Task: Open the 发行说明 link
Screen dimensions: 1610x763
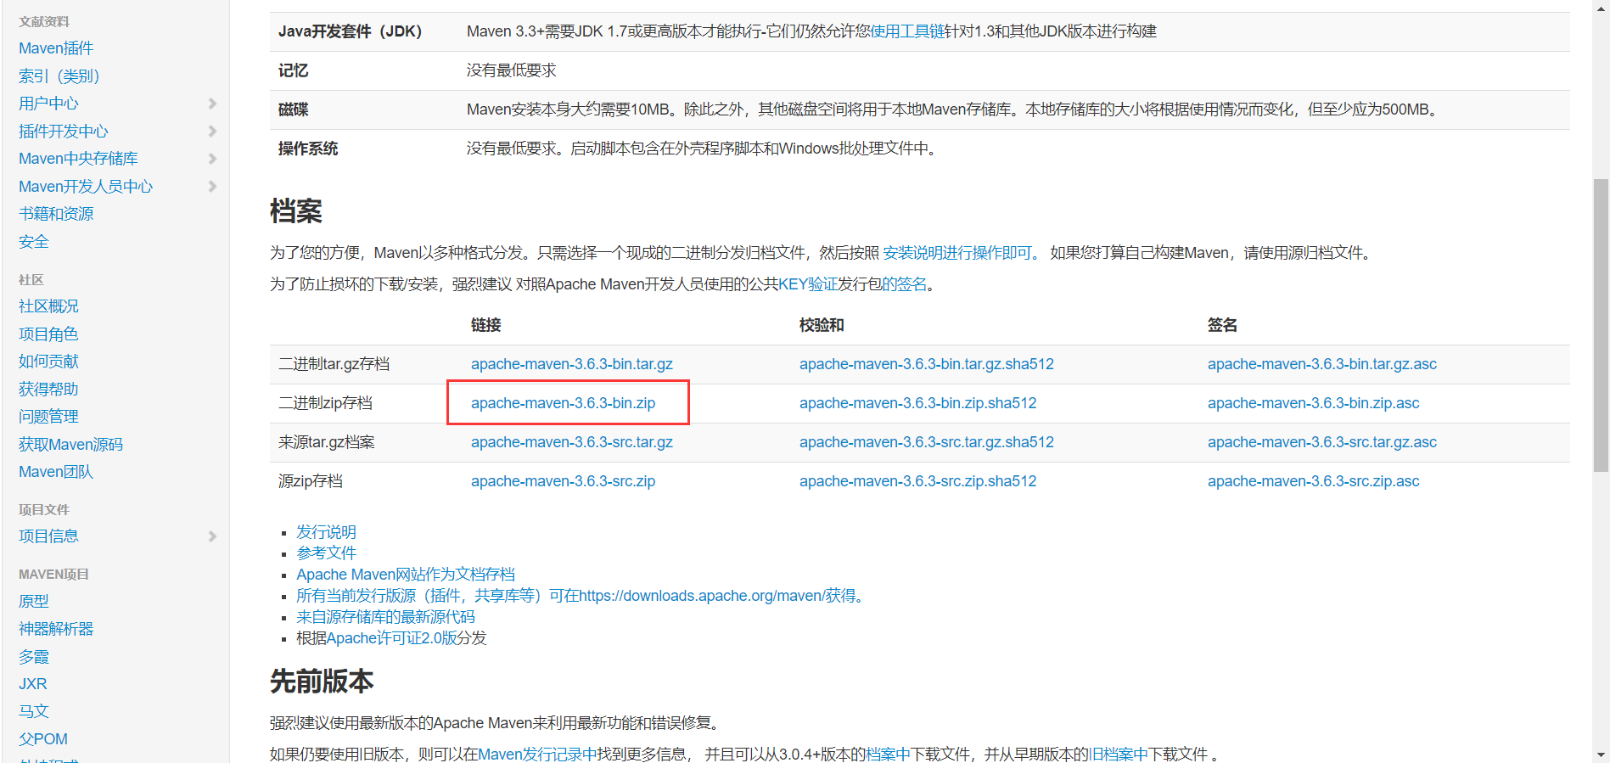Action: pos(326,532)
